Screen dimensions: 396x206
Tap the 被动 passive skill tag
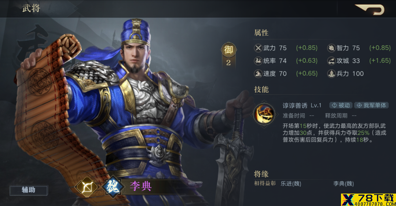pos(341,106)
